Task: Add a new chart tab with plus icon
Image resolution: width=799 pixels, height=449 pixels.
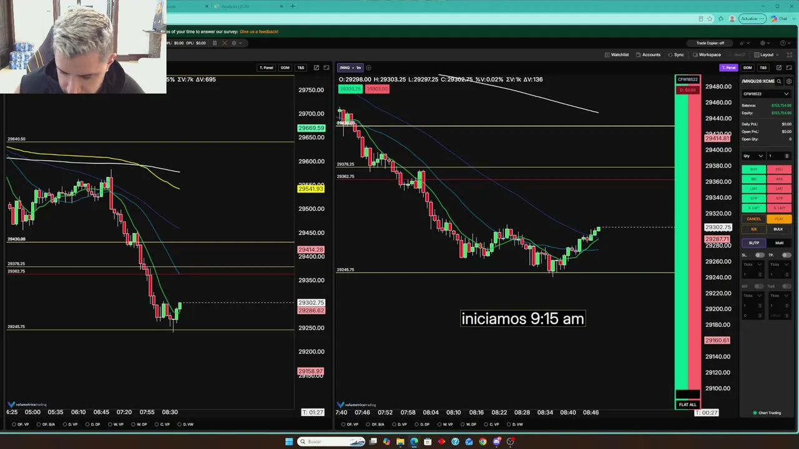Action: [x=368, y=67]
